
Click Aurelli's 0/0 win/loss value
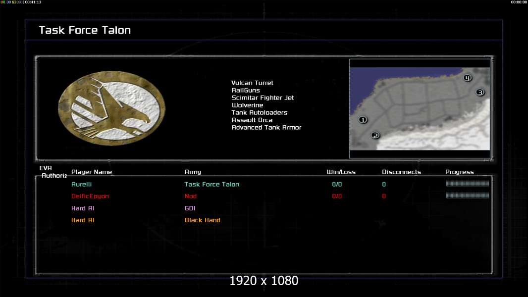pos(337,184)
